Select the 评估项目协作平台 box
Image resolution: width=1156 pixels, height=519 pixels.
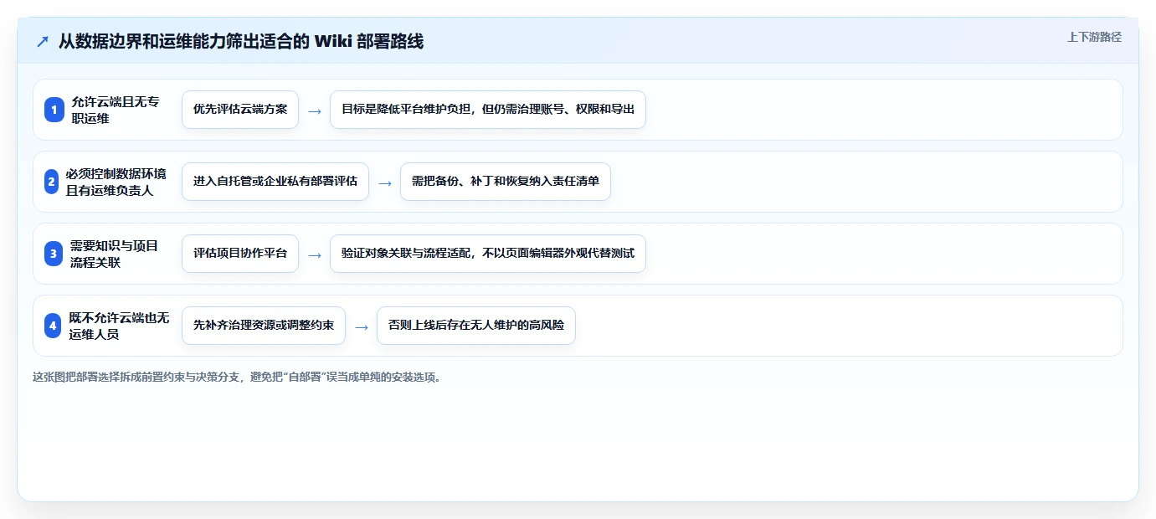point(240,254)
